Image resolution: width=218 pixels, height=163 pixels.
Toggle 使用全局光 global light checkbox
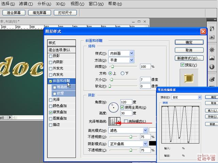[122, 108]
